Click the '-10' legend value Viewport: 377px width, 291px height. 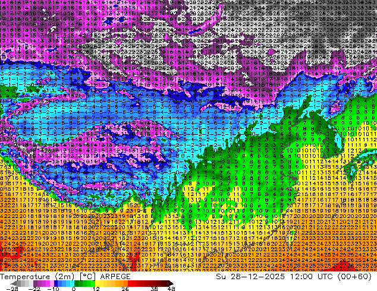[x=54, y=289]
